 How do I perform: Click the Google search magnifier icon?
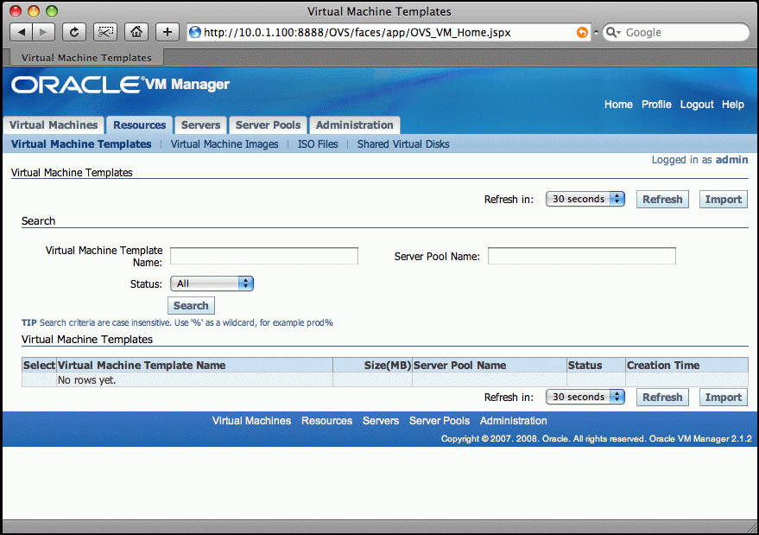pyautogui.click(x=612, y=33)
